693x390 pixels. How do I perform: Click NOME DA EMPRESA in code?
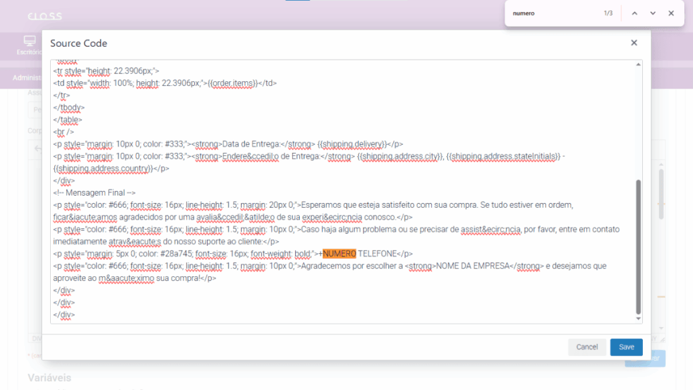(x=472, y=266)
